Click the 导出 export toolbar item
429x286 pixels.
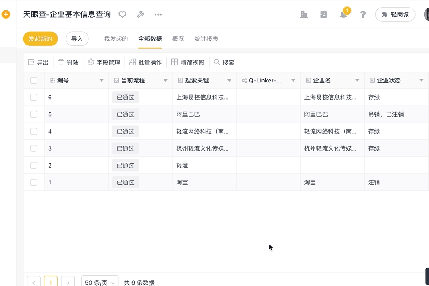tap(38, 62)
